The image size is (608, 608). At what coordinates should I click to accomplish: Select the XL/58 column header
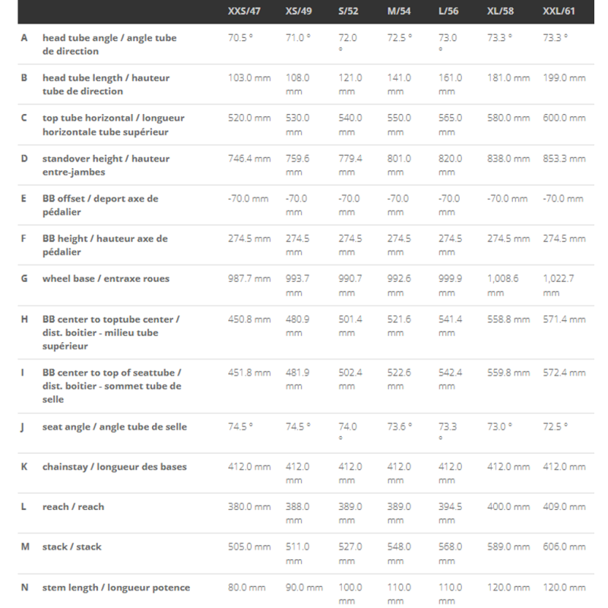pos(501,12)
